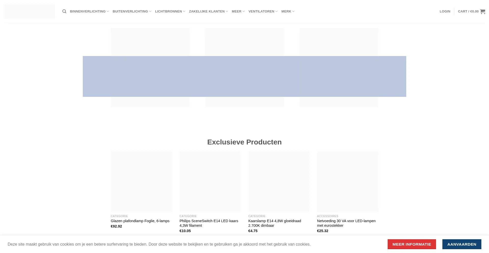The image size is (489, 253).
Task: Click the blue banner overlay
Action: pyautogui.click(x=244, y=76)
